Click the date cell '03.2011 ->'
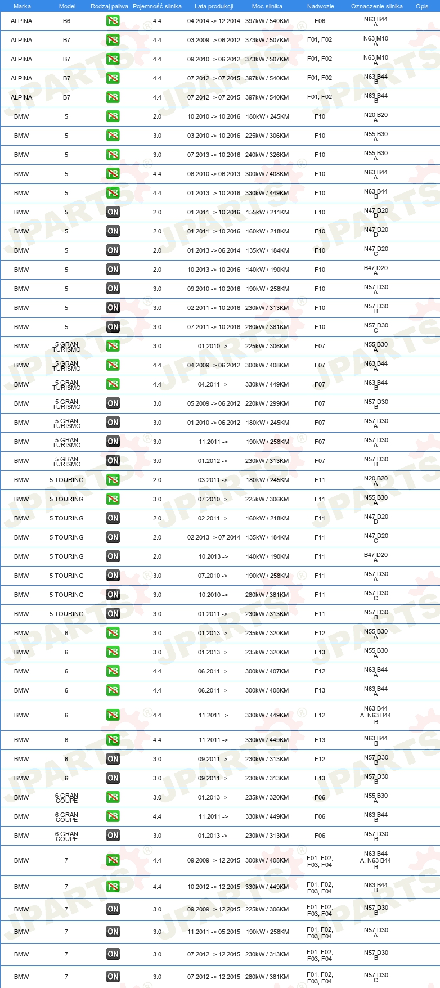Screen dimensions: 440x988 tap(213, 480)
